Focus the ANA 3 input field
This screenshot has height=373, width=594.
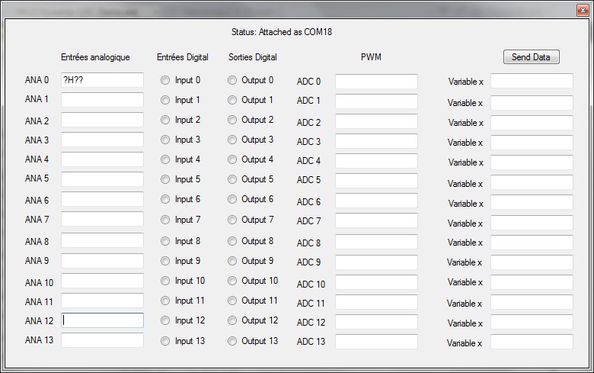pos(102,140)
